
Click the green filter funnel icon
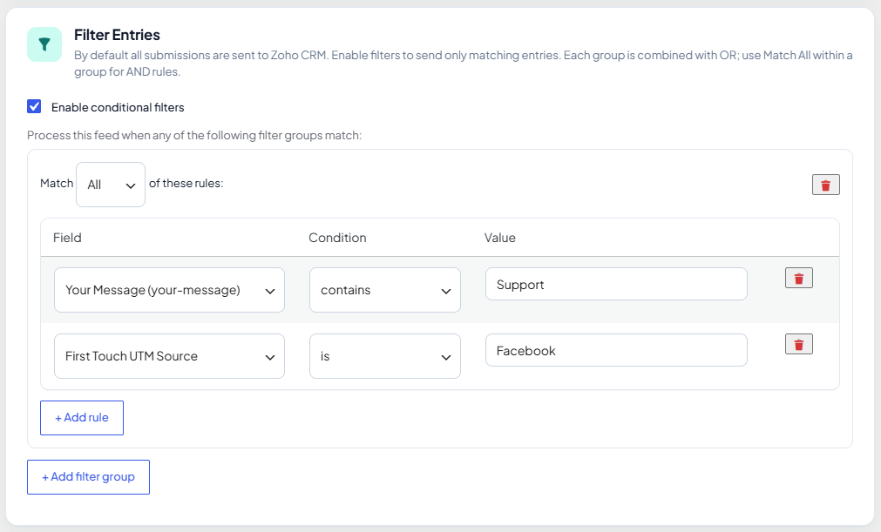click(44, 44)
